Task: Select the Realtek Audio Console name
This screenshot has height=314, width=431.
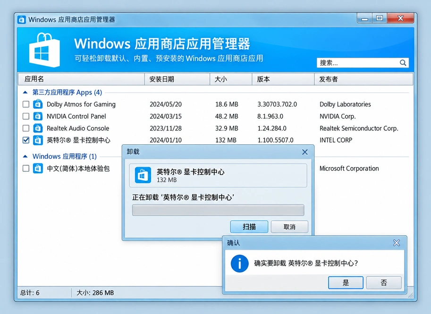Action: click(x=78, y=128)
